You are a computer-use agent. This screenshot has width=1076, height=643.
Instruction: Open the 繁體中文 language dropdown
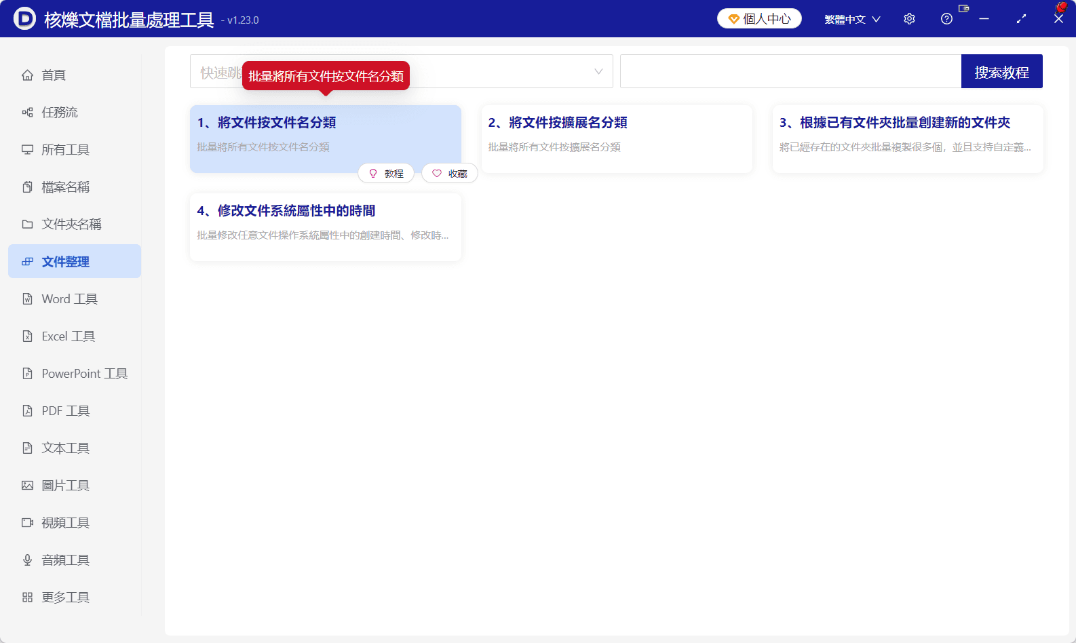[x=852, y=19]
